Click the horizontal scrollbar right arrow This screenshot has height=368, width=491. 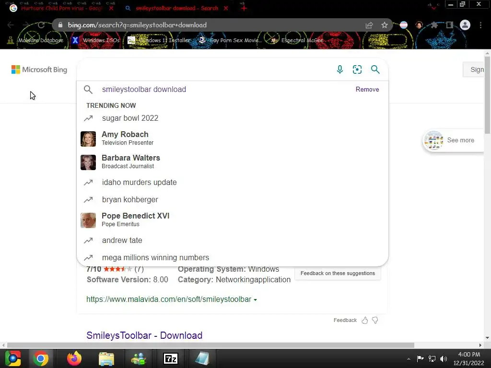click(480, 345)
